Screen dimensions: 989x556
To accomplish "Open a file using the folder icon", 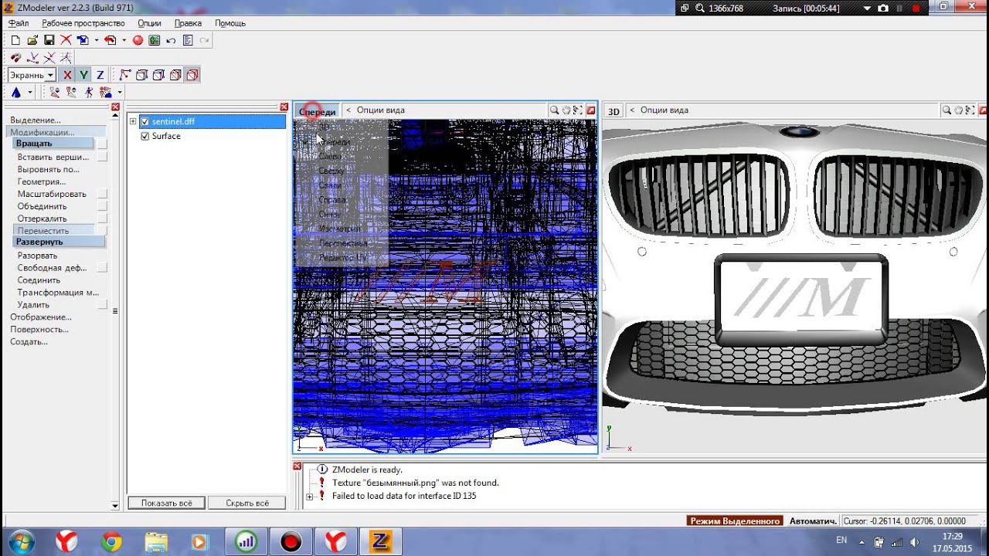I will [x=32, y=40].
